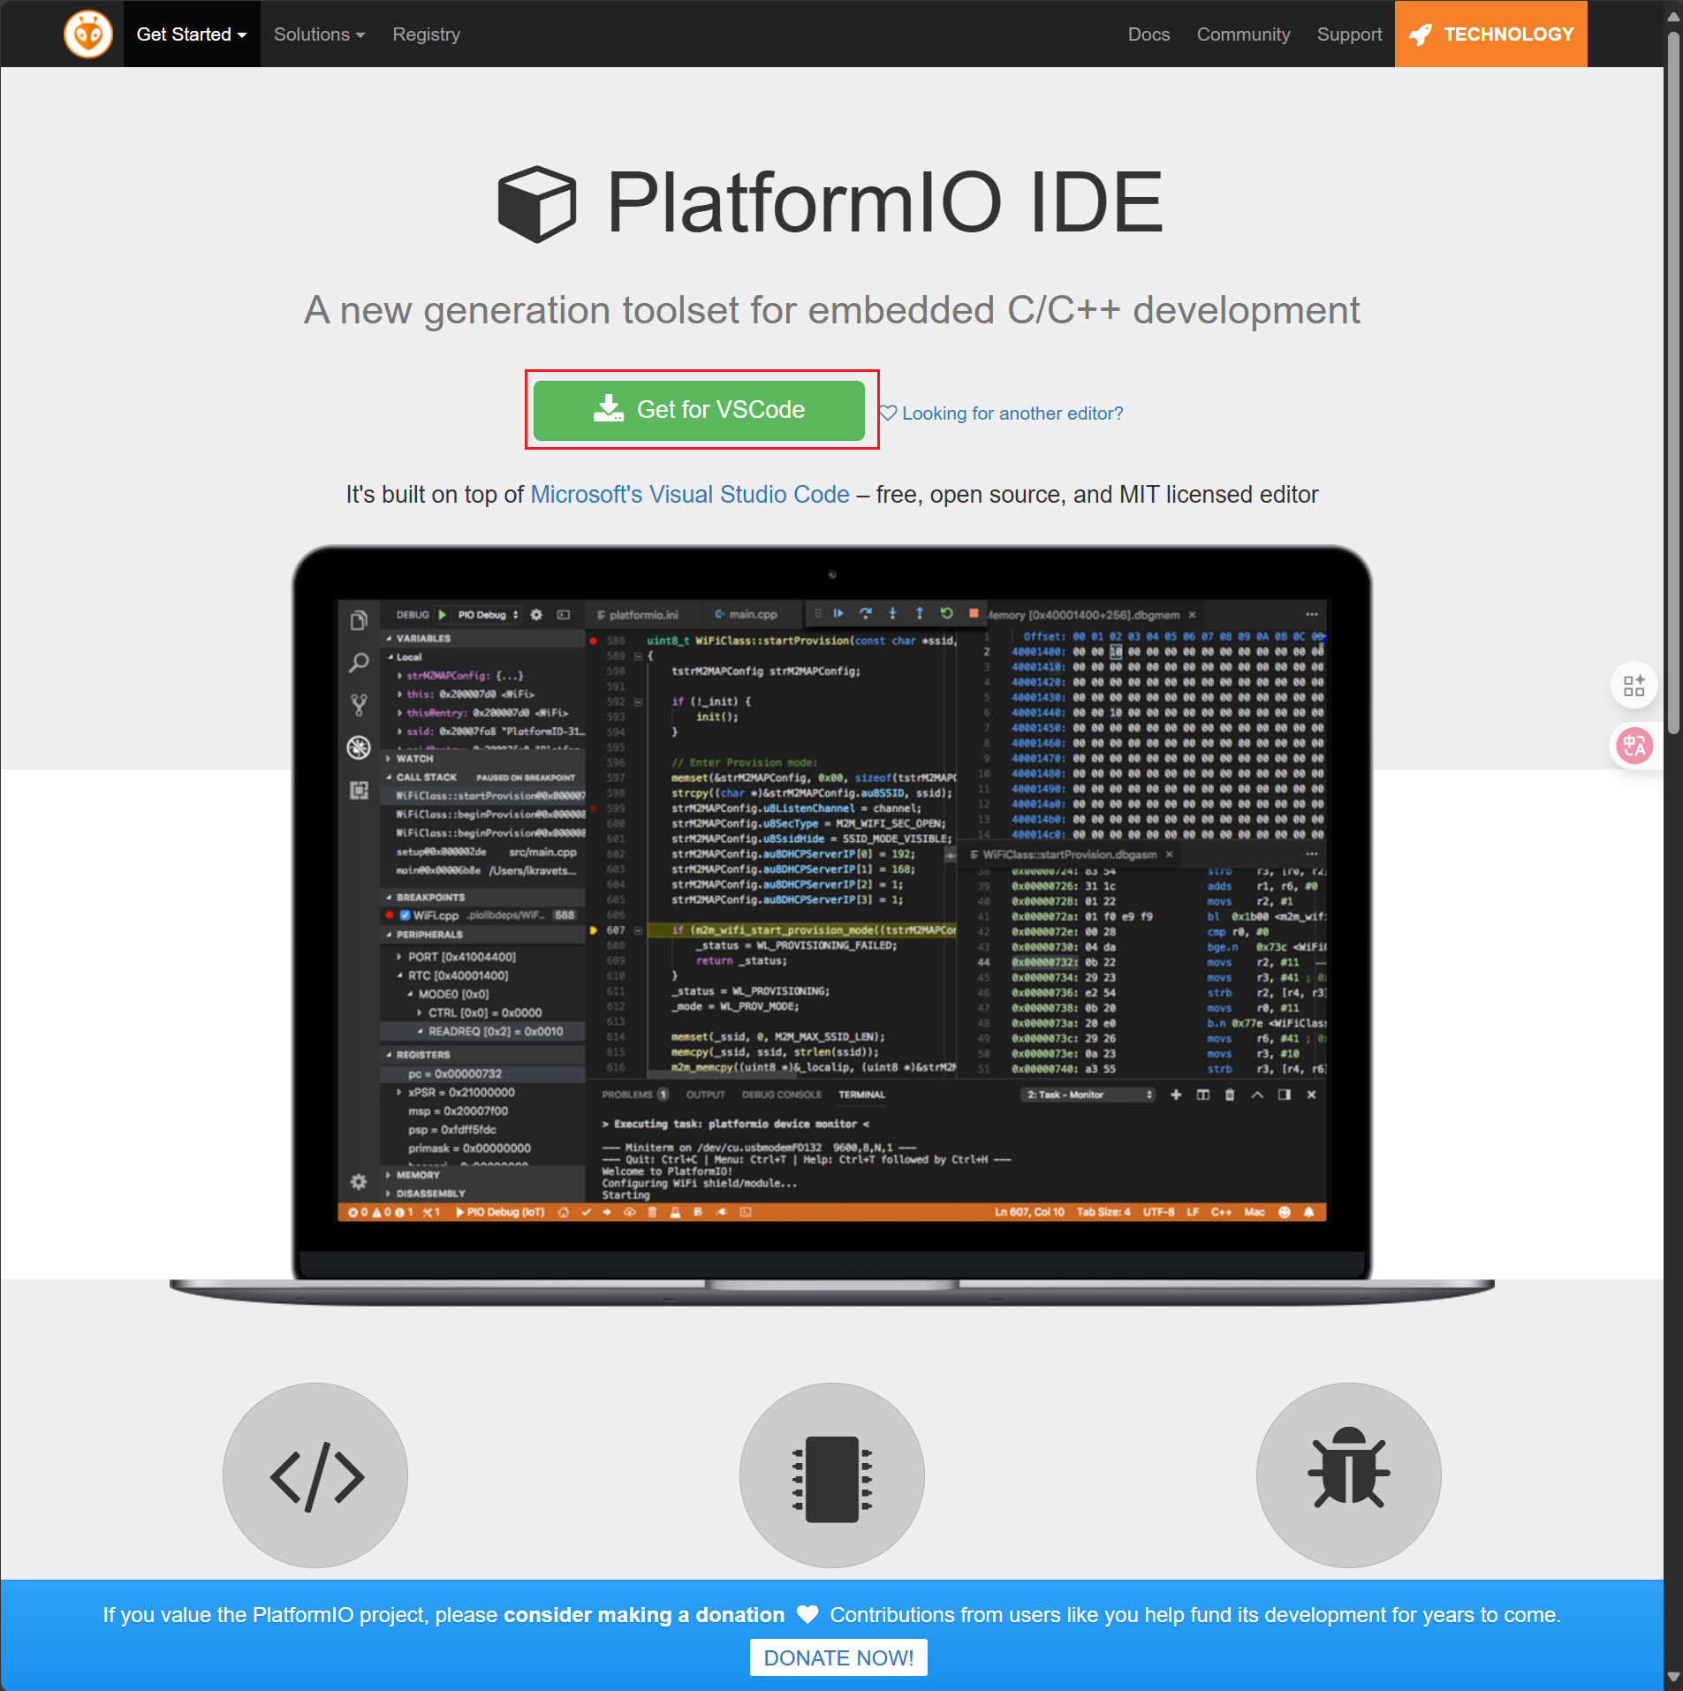Expand the Solutions dropdown menu
Image resolution: width=1683 pixels, height=1691 pixels.
pos(319,34)
